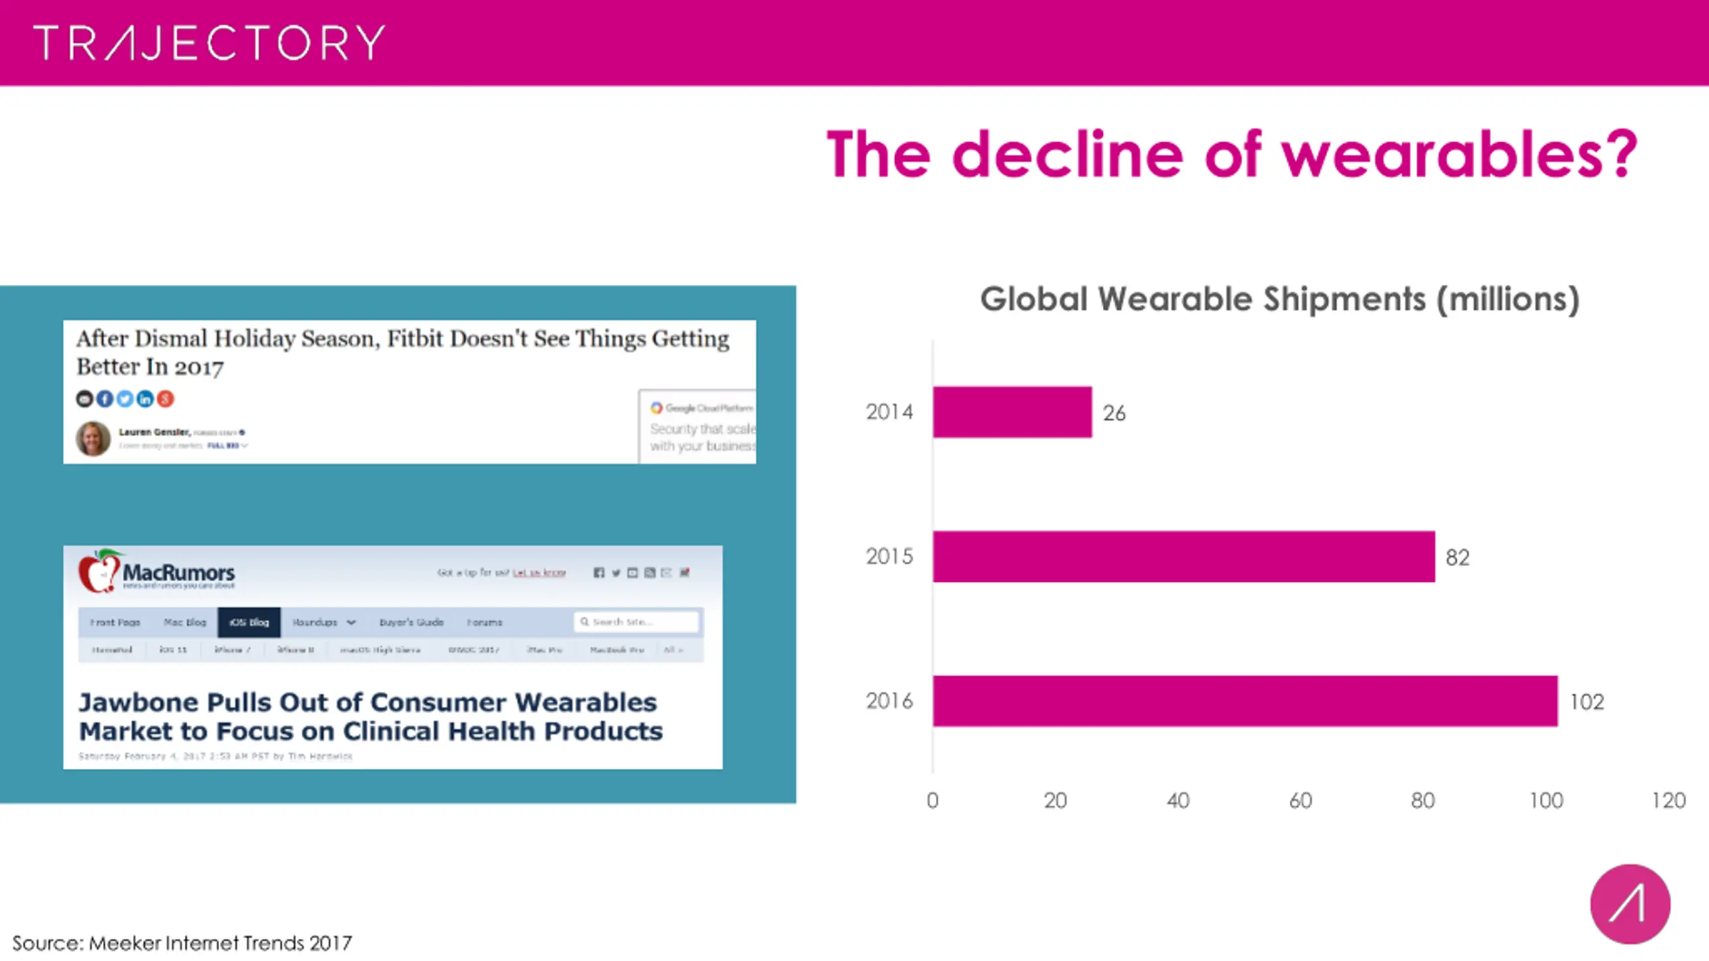Image resolution: width=1709 pixels, height=961 pixels.
Task: Click the 'Let us know' link
Action: point(539,573)
